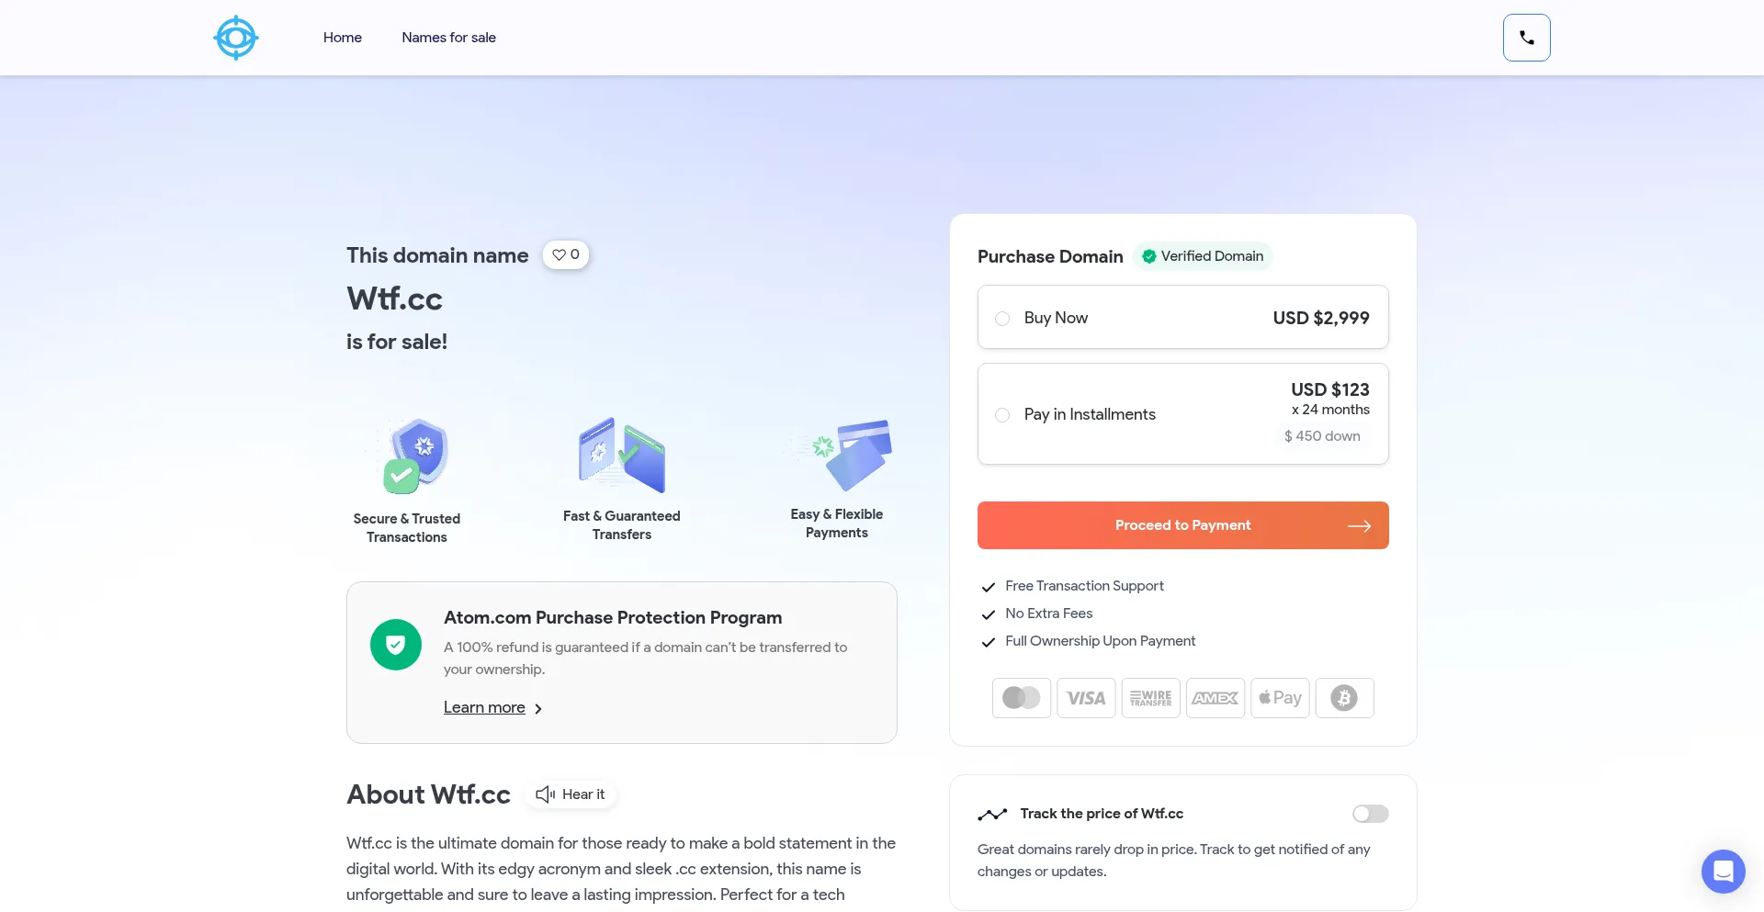This screenshot has height=912, width=1764.
Task: Expand Learn more with its chevron arrow
Action: coord(537,708)
